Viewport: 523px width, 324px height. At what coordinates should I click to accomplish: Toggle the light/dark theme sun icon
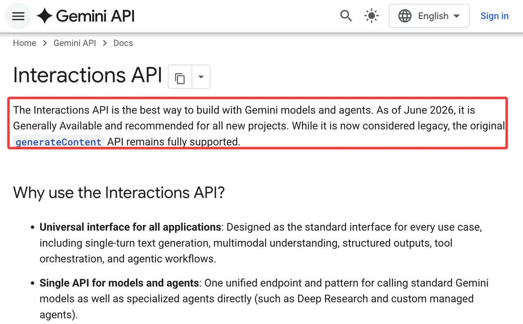(371, 16)
